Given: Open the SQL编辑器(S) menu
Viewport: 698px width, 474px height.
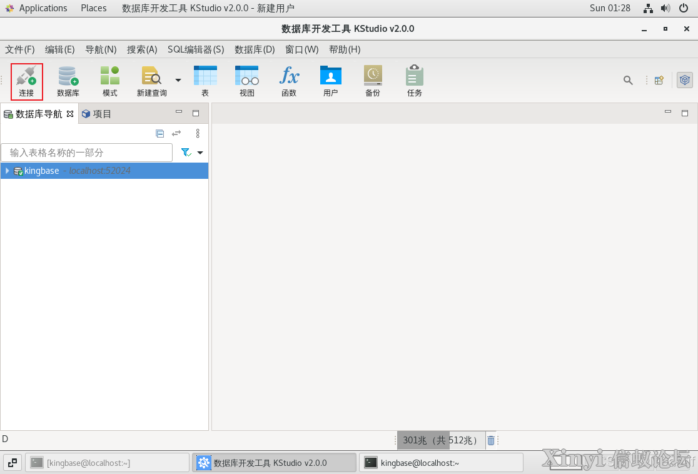Looking at the screenshot, I should point(196,49).
